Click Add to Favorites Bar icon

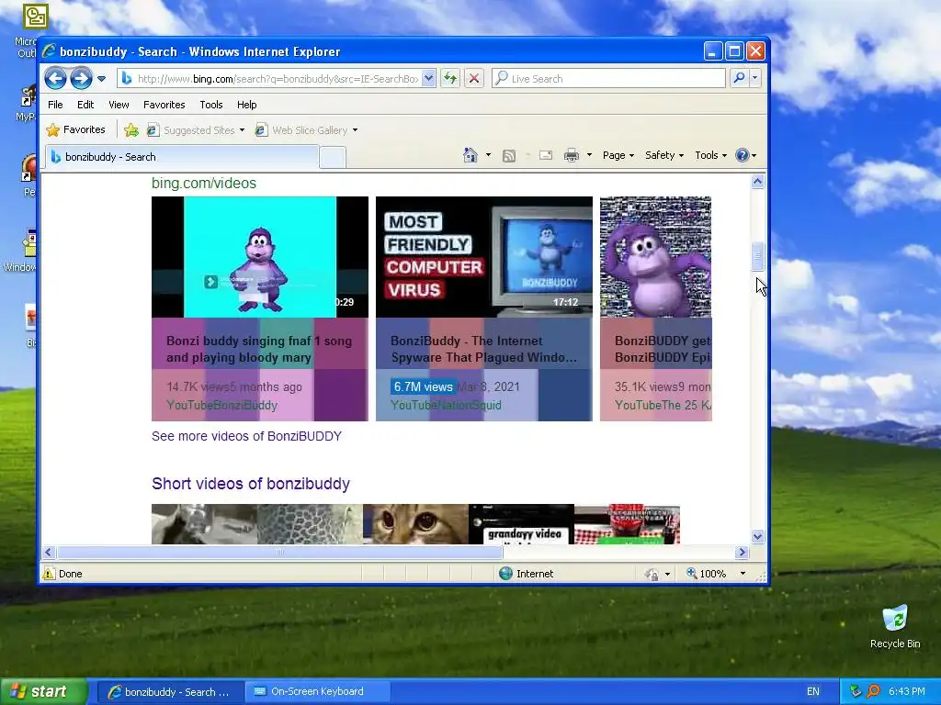pyautogui.click(x=131, y=130)
